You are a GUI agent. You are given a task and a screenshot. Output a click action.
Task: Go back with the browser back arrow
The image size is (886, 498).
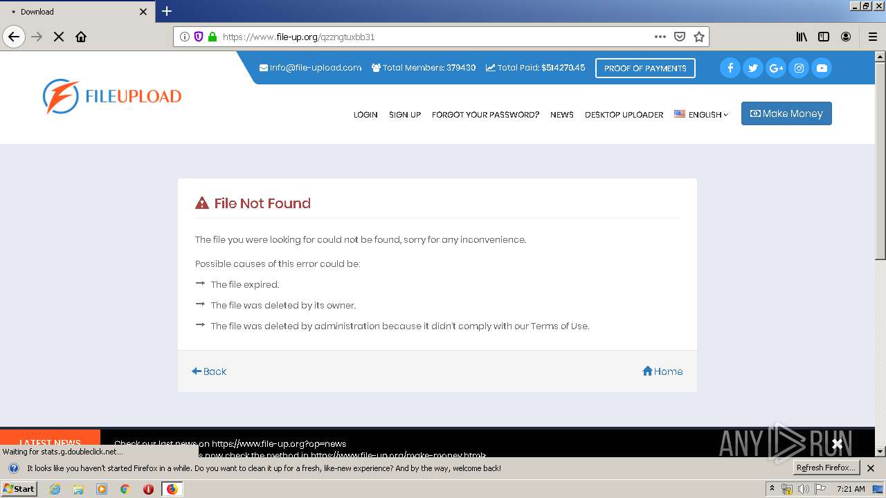pyautogui.click(x=14, y=37)
